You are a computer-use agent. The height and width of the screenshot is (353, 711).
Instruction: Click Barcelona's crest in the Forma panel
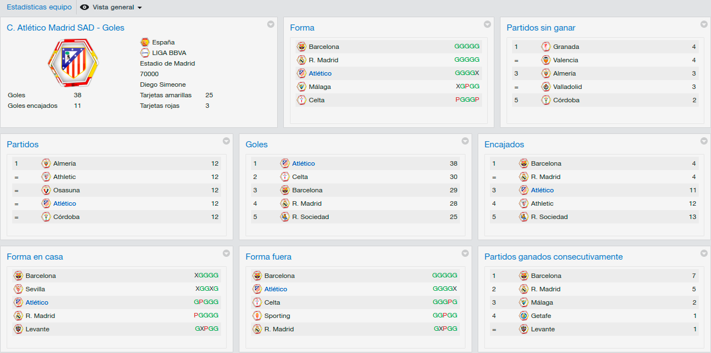(x=302, y=47)
